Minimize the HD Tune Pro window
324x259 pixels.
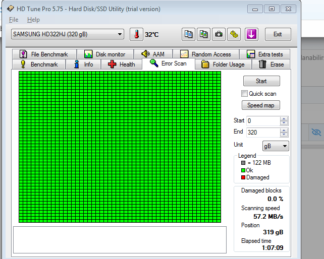coord(255,9)
